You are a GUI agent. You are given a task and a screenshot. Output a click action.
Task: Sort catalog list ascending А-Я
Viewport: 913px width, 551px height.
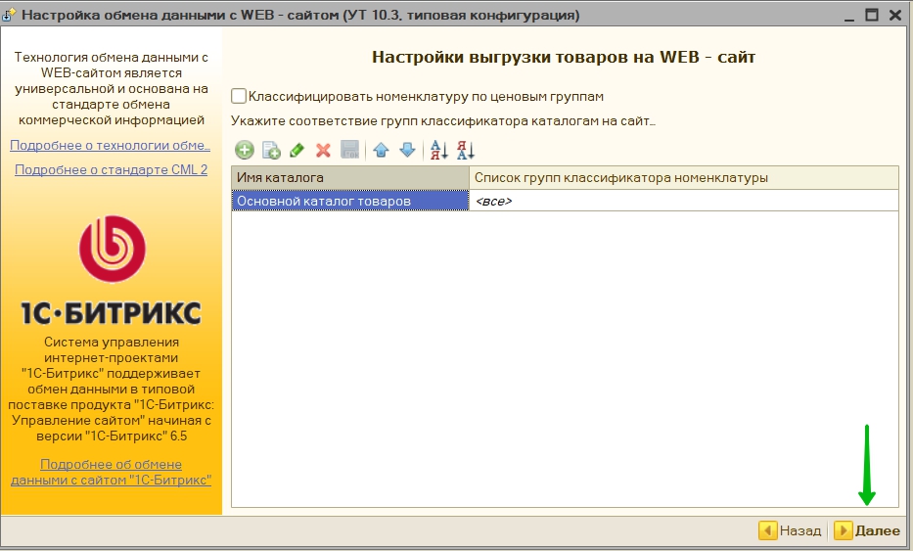point(439,151)
